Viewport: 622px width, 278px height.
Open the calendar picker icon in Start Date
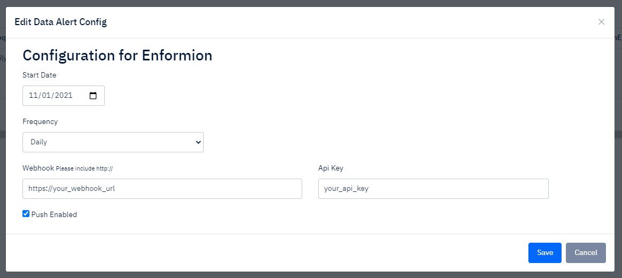tap(93, 96)
